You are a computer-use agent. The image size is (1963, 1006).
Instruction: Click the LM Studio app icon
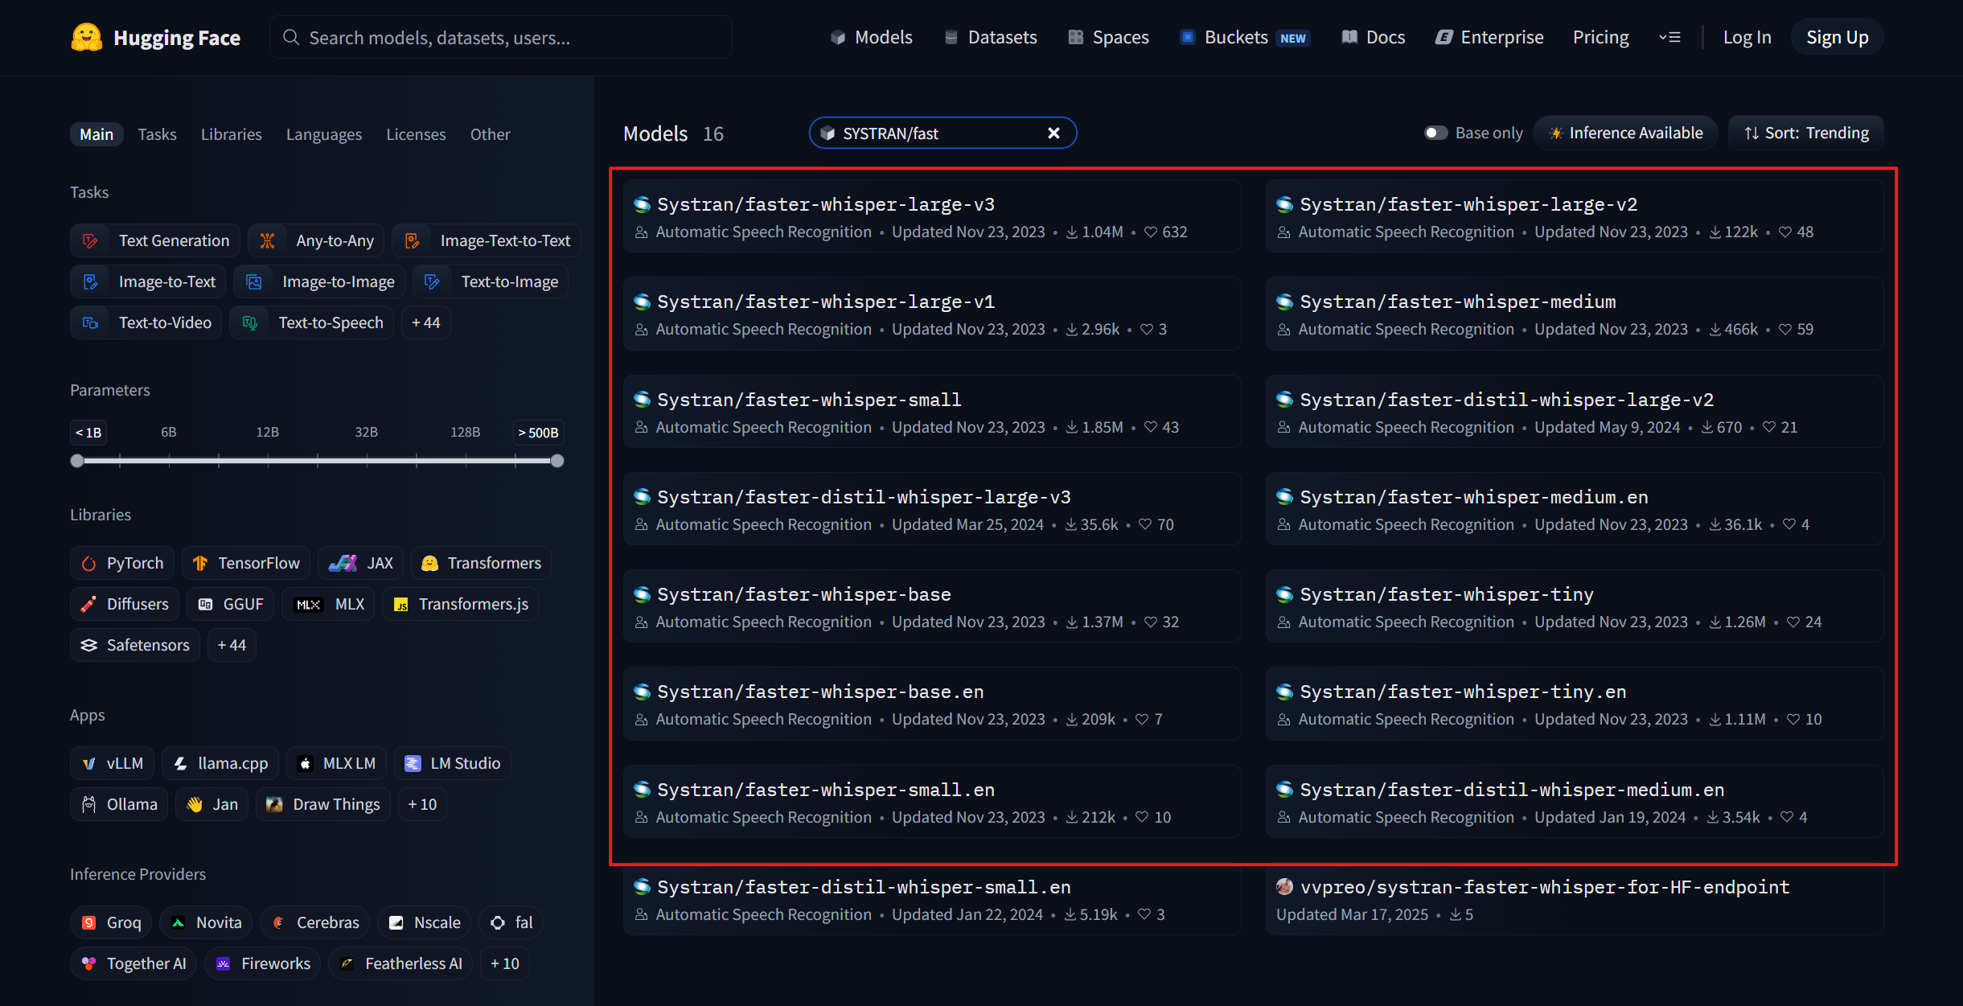coord(413,763)
